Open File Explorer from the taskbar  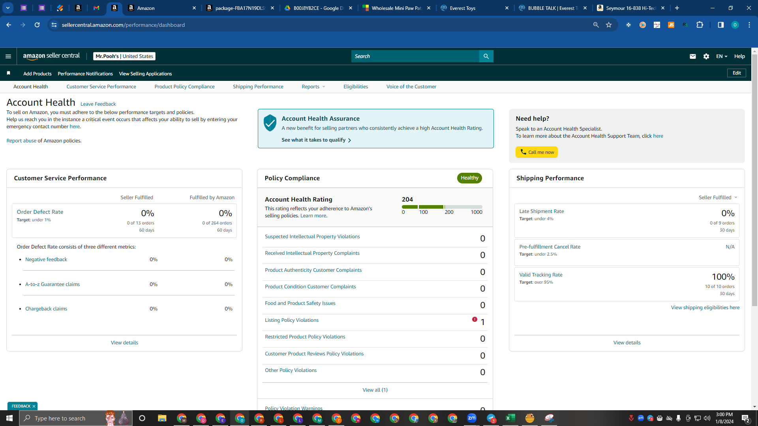[162, 418]
